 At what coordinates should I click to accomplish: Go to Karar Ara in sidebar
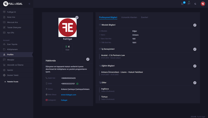coord(11,17)
